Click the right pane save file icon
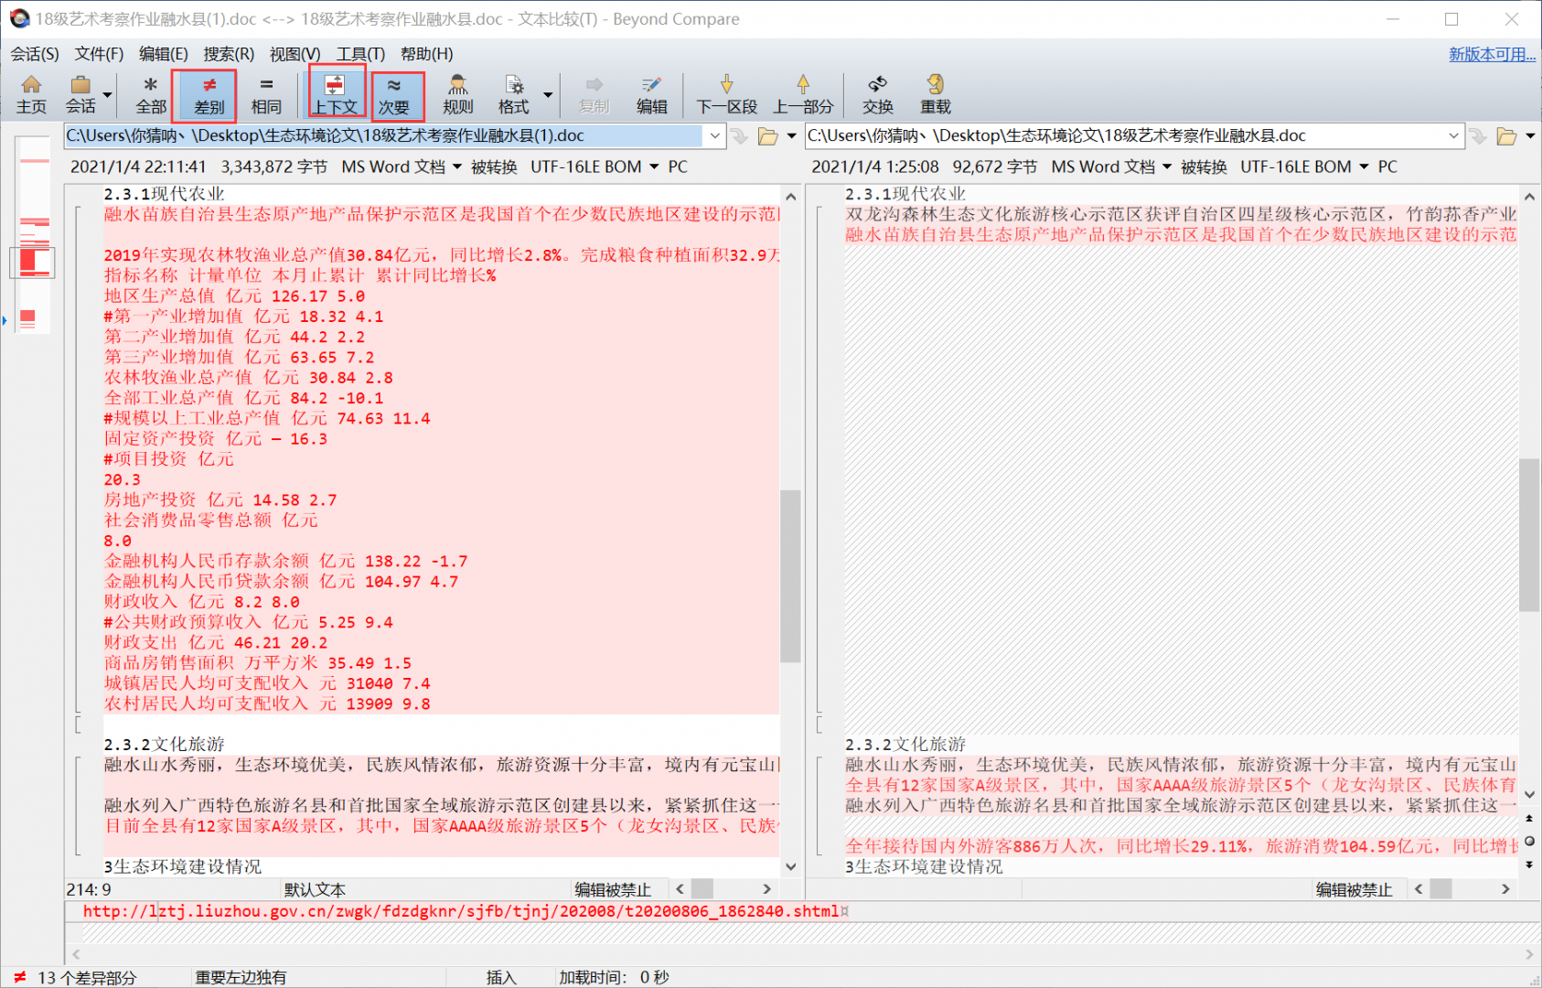The height and width of the screenshot is (988, 1542). tap(1479, 136)
